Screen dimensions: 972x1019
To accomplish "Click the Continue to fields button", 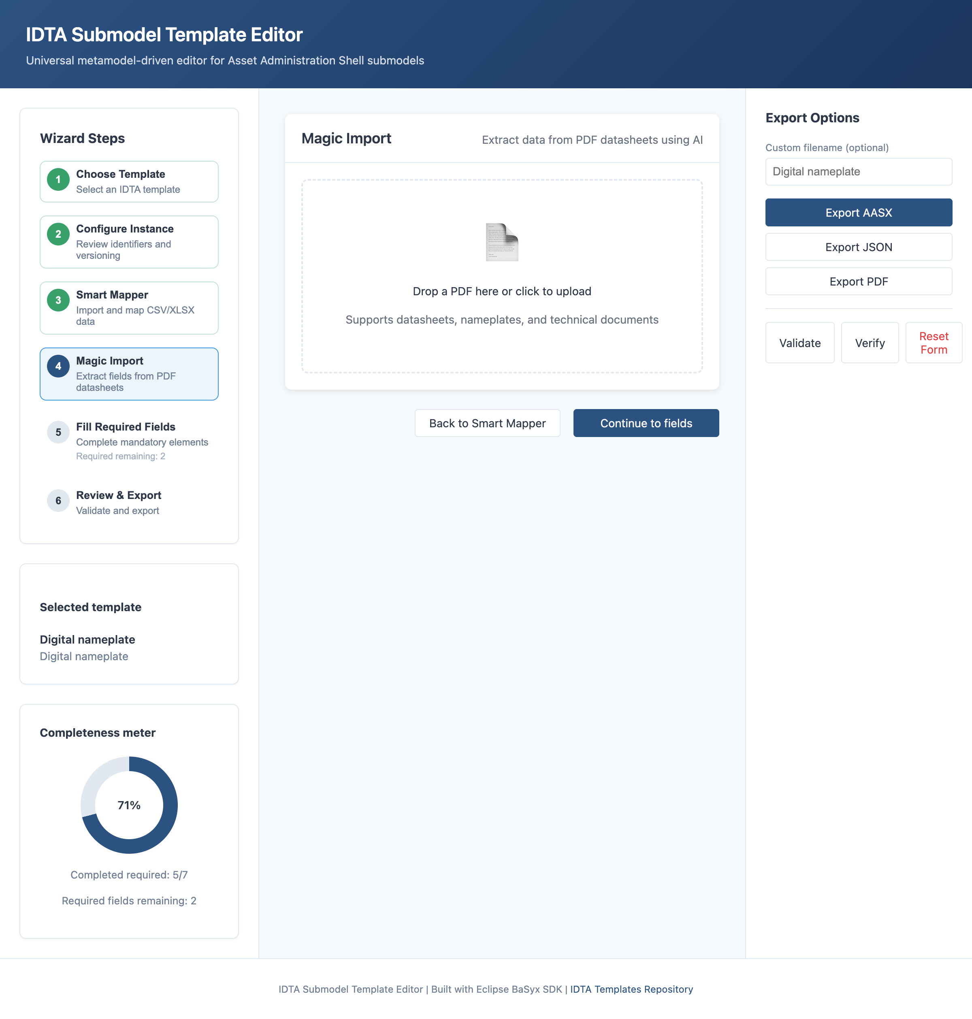I will click(646, 423).
